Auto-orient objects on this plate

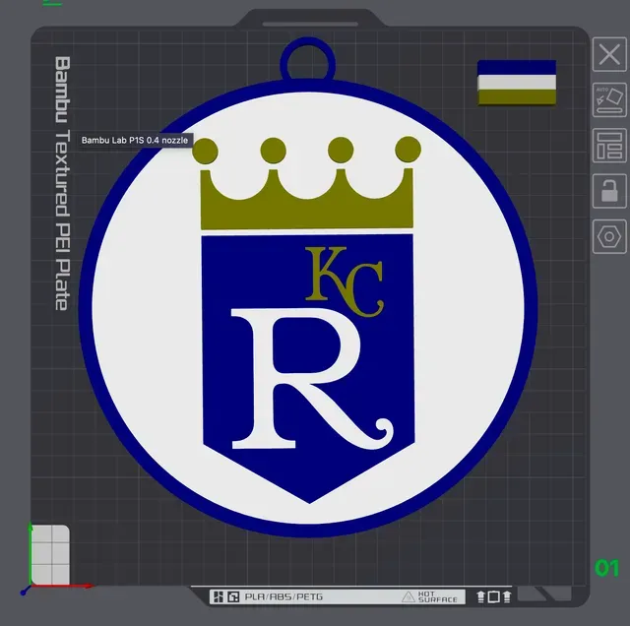click(609, 99)
